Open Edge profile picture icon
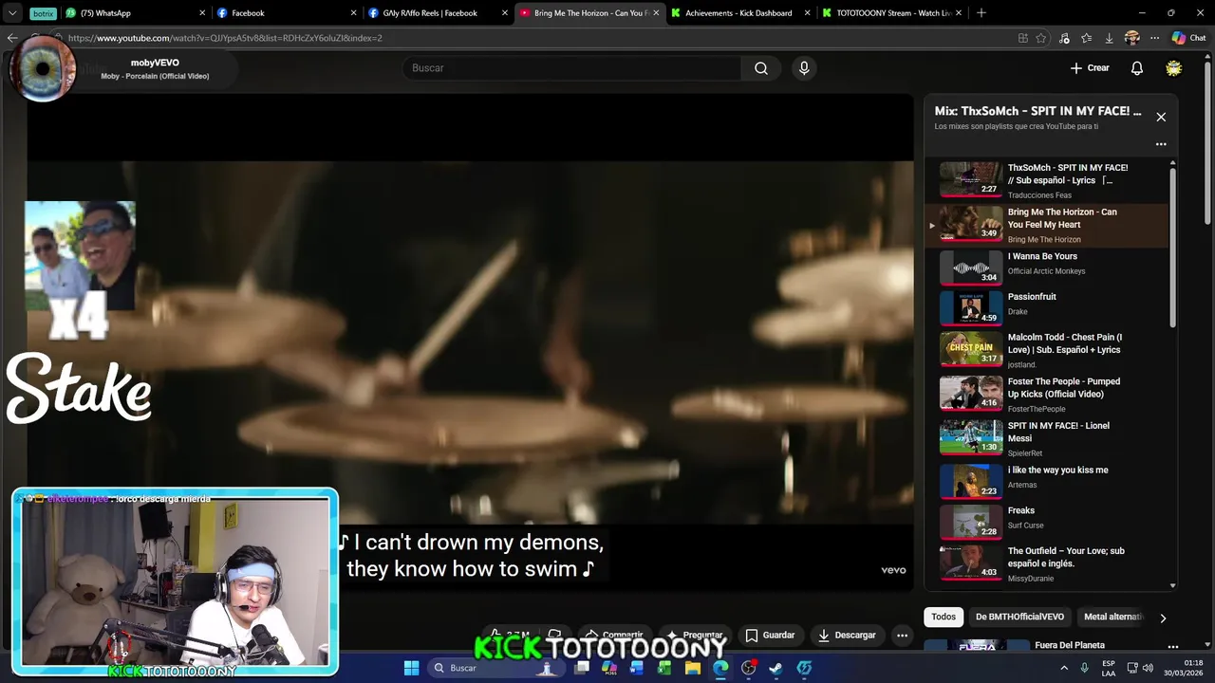1215x683 pixels. pos(1131,38)
